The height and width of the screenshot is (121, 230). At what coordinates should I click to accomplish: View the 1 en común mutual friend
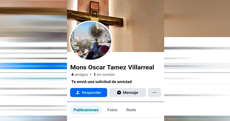[104, 75]
